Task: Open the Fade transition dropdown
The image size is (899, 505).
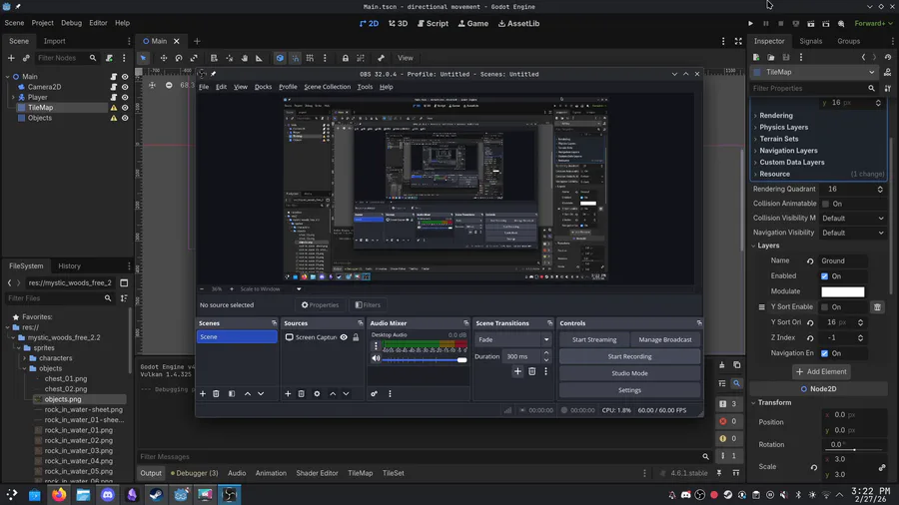Action: point(512,339)
